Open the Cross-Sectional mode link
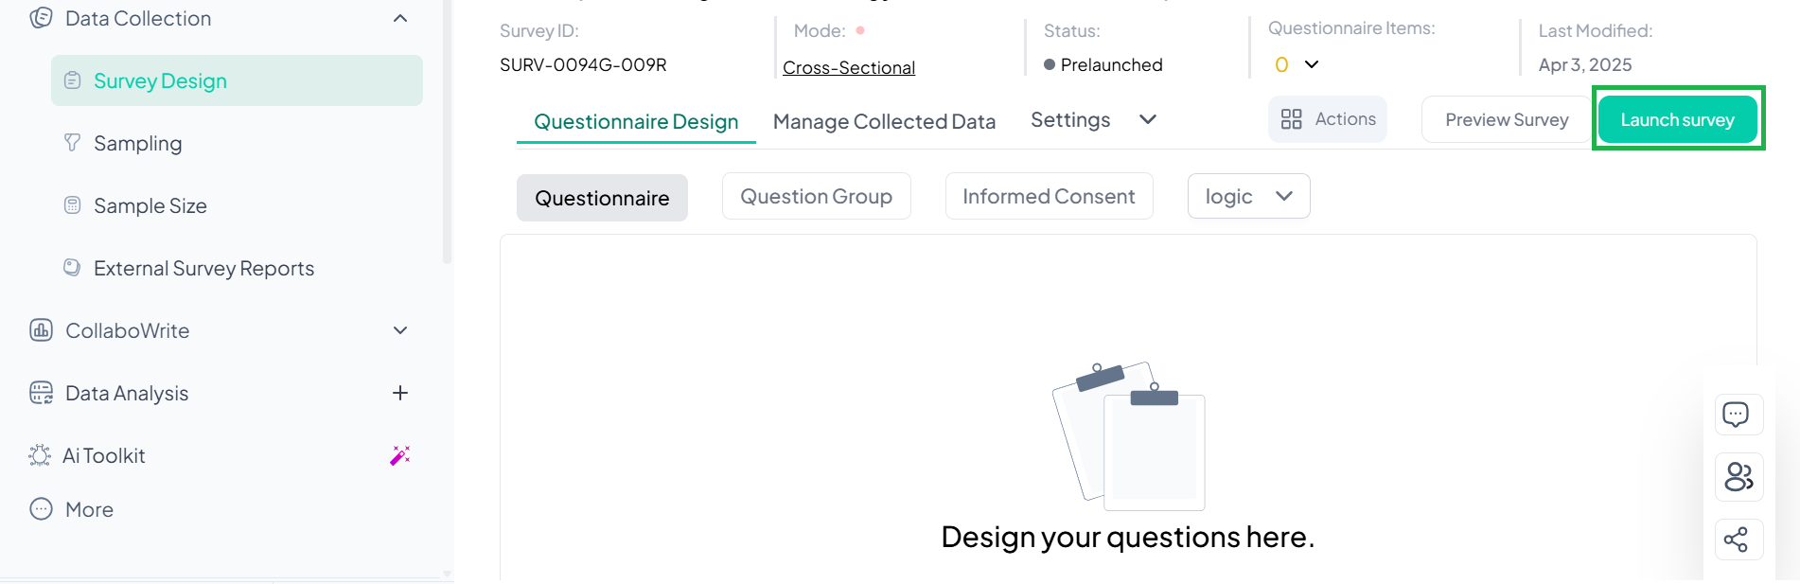The width and height of the screenshot is (1800, 584). (849, 66)
